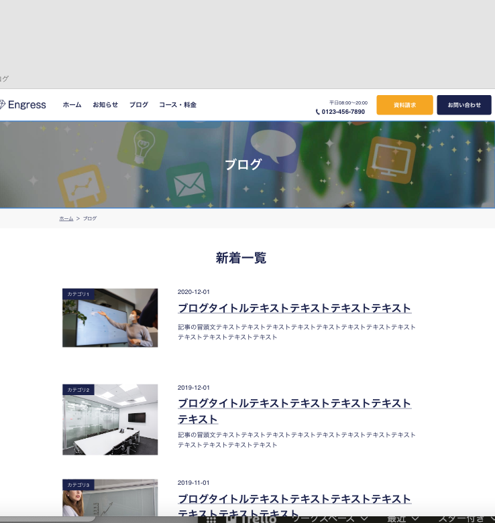Open the meeting room thumbnail of second post

[110, 420]
